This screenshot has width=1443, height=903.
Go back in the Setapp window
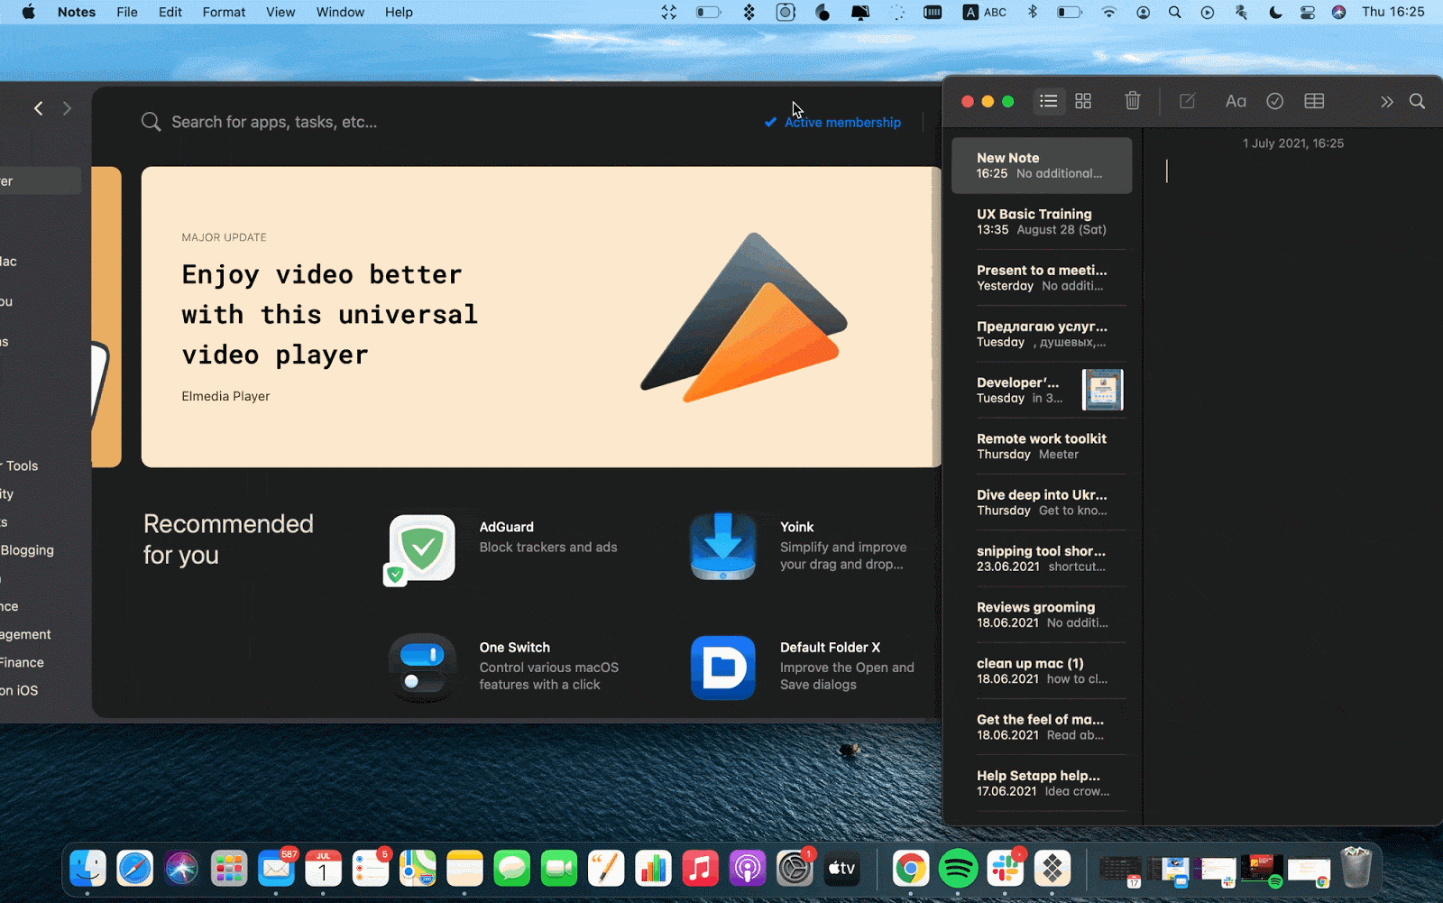39,108
